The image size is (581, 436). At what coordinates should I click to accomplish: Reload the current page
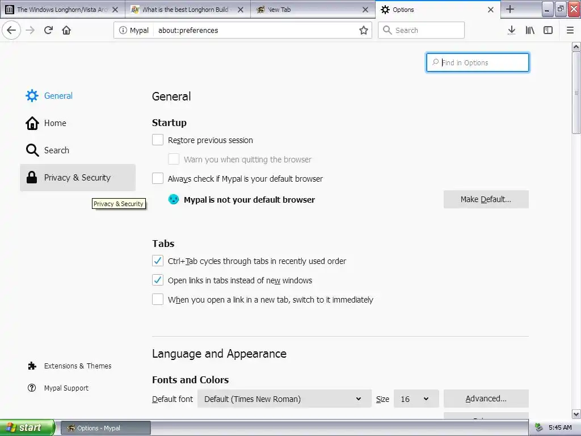click(48, 30)
